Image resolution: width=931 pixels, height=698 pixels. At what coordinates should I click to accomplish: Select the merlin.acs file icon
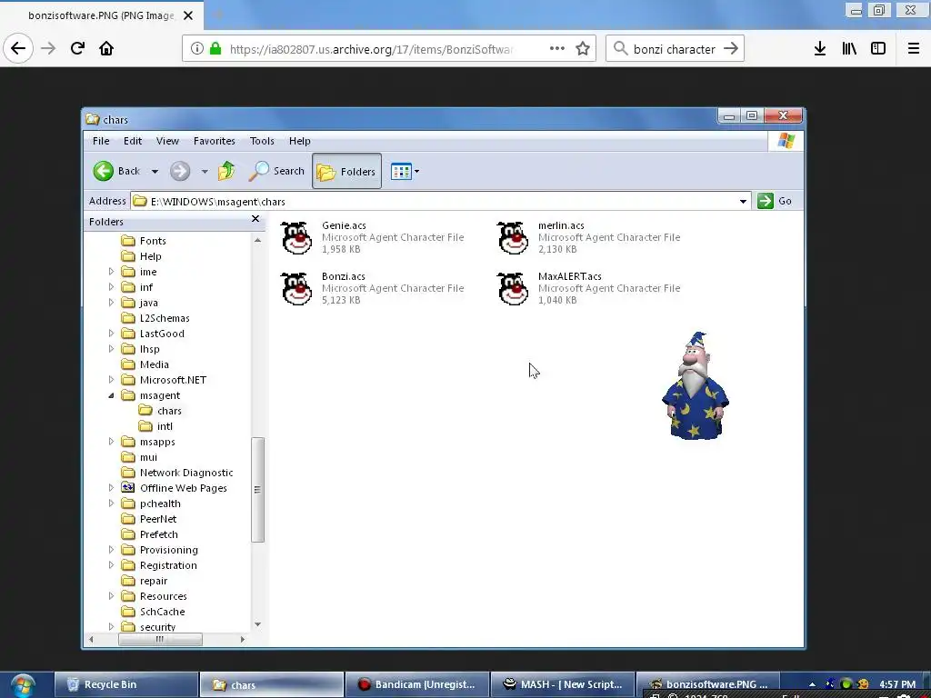coord(513,238)
